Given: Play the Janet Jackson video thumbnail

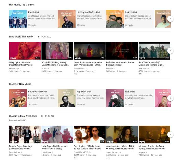Looking at the screenshot, I should point(122,134).
